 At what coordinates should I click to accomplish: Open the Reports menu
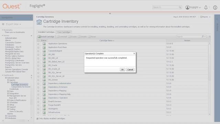[x=205, y=17]
